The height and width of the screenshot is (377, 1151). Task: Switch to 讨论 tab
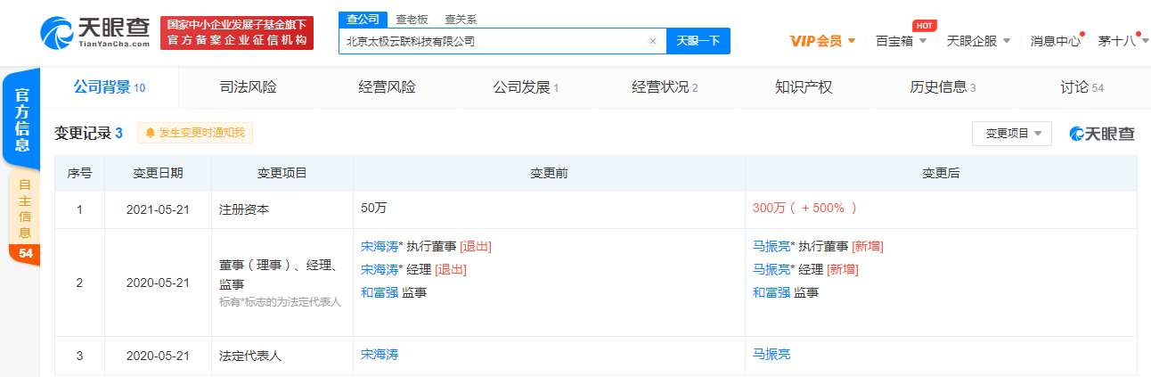(1082, 87)
